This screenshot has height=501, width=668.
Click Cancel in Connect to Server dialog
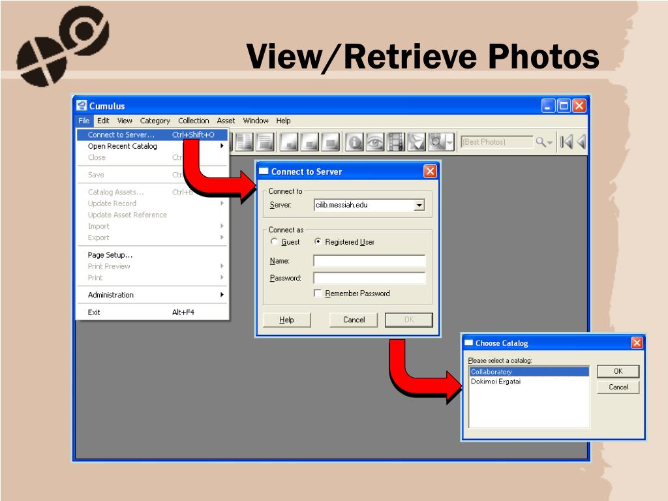coord(354,320)
